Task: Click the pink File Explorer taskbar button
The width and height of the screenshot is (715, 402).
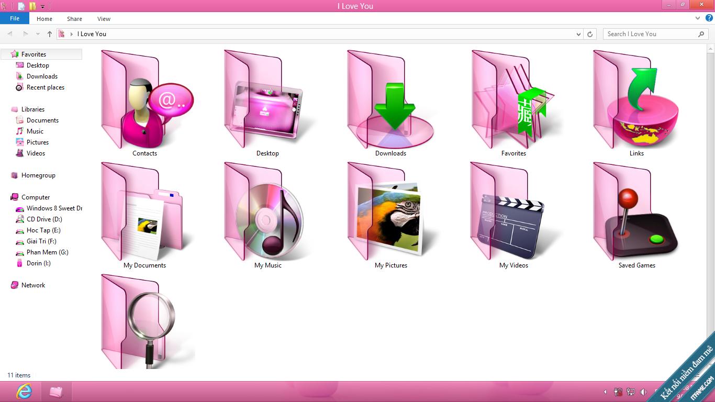Action: pos(56,392)
